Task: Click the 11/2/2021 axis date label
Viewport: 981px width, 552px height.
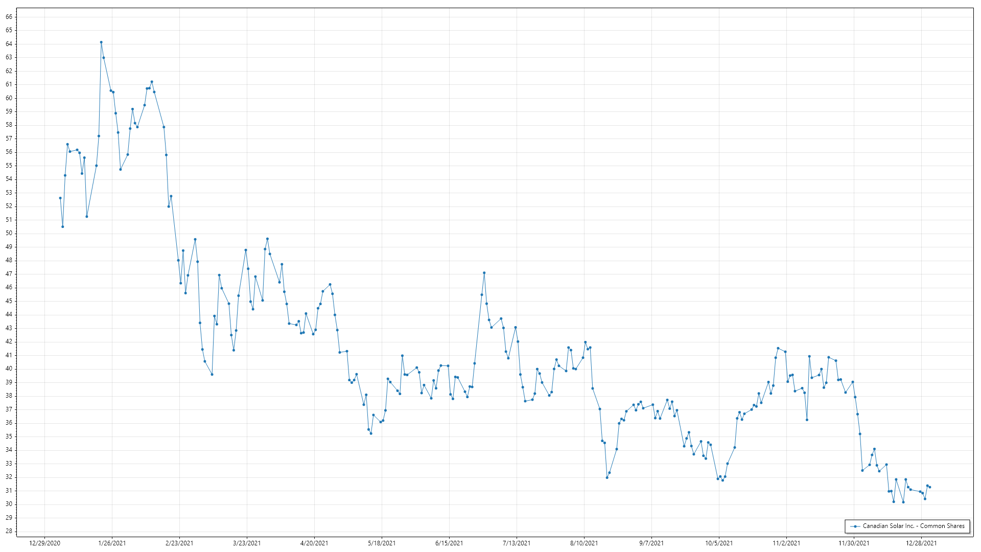Action: [x=786, y=543]
